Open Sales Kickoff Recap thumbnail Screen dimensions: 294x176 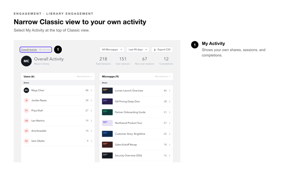click(x=107, y=144)
